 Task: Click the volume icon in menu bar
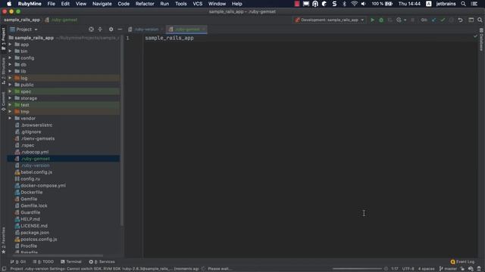(364, 4)
